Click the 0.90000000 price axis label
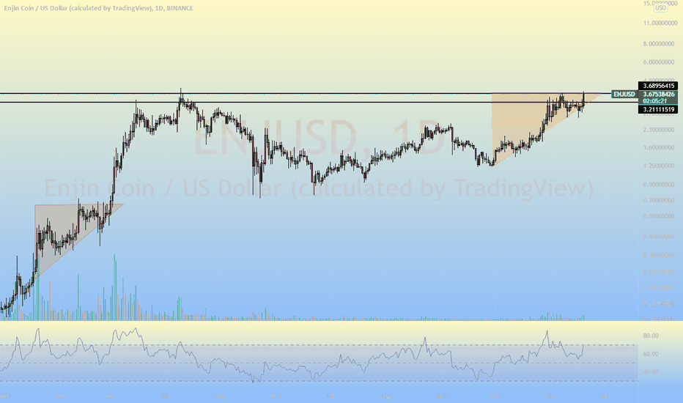Image resolution: width=683 pixels, height=403 pixels. [x=660, y=185]
